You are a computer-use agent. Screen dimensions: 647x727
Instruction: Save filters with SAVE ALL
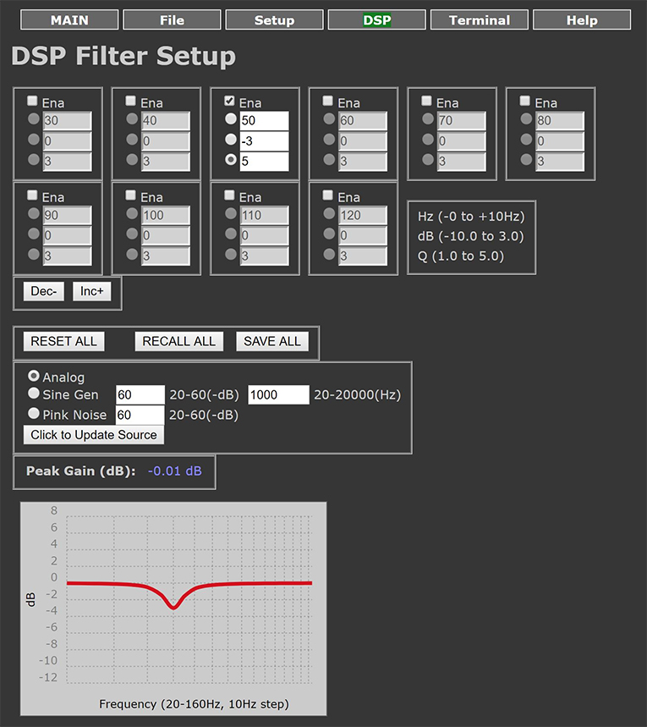[271, 341]
